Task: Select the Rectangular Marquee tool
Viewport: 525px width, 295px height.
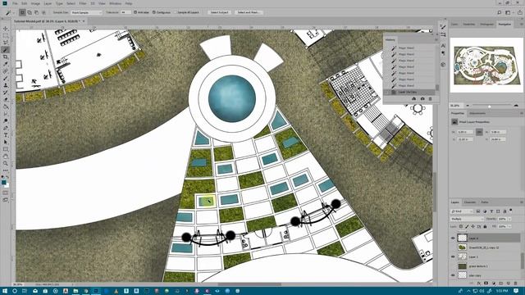Action: point(6,36)
